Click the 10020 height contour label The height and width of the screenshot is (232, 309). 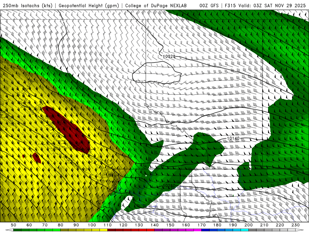(x=169, y=56)
